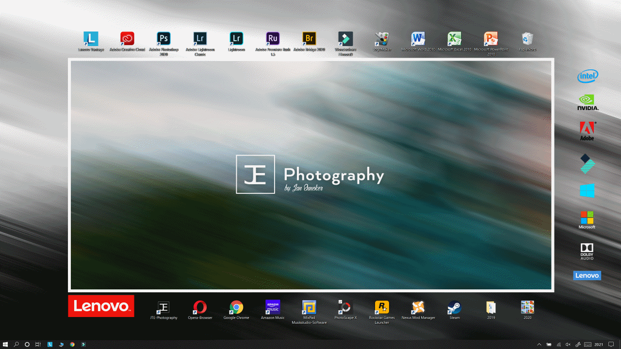The height and width of the screenshot is (349, 621).
Task: Select the Google Chrome desktop shortcut
Action: point(236,310)
